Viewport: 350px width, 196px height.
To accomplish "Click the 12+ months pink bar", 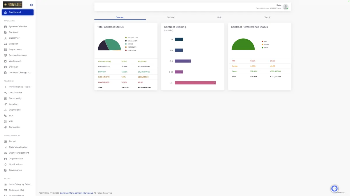I will click(x=195, y=83).
